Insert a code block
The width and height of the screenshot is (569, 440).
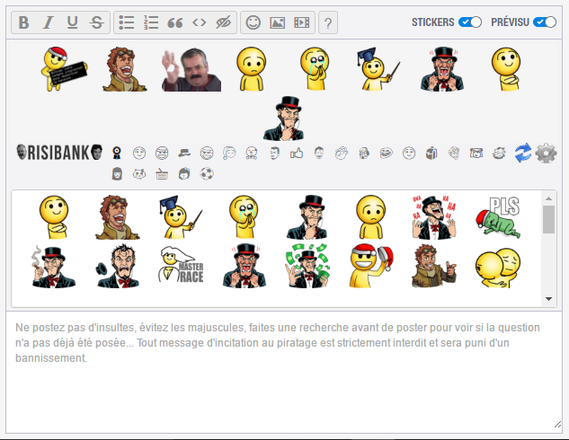[200, 22]
